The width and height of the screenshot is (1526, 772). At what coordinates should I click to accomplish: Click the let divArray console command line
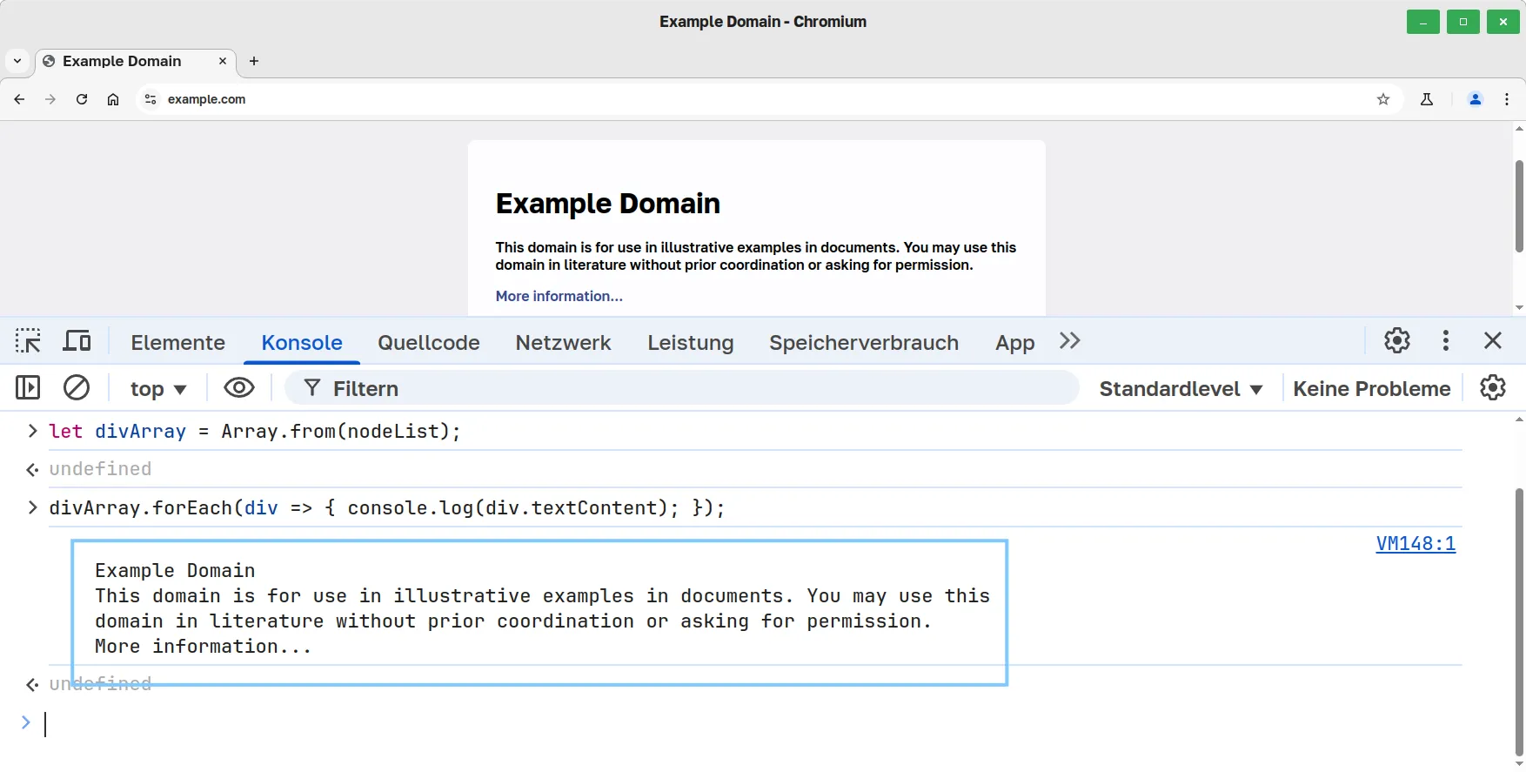254,431
